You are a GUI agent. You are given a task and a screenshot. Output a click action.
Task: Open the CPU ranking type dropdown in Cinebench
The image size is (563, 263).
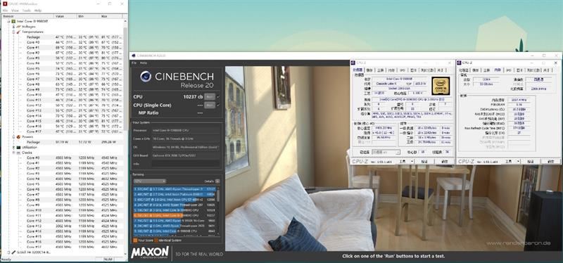(150, 181)
